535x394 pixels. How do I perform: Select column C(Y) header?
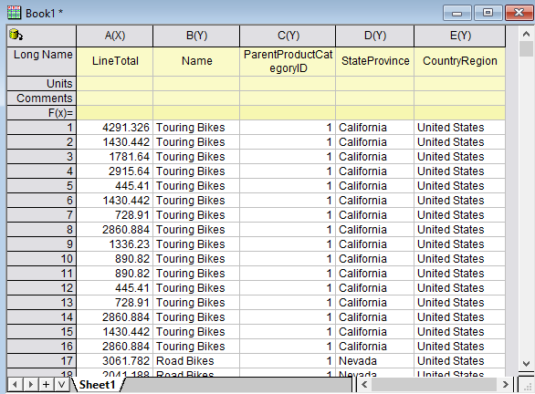pos(288,36)
